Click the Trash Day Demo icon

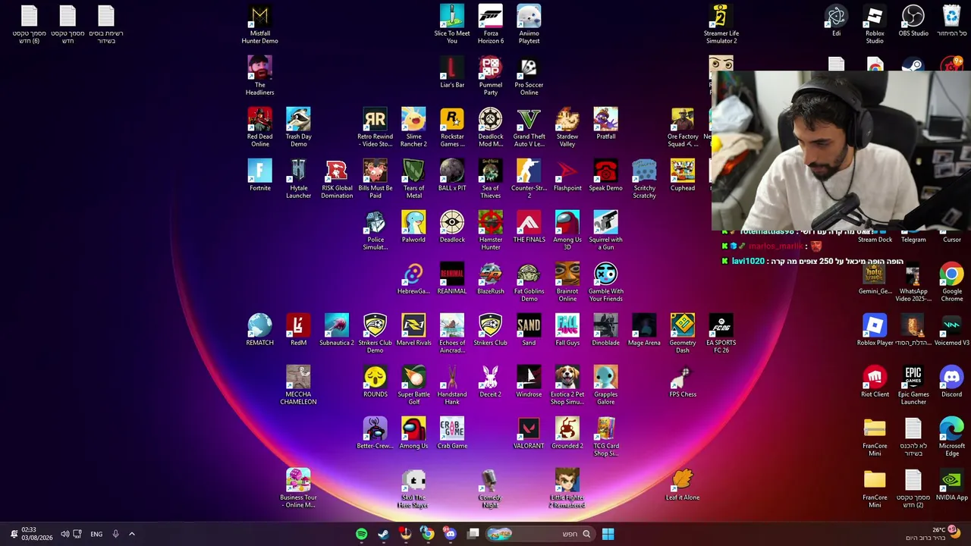pos(298,127)
